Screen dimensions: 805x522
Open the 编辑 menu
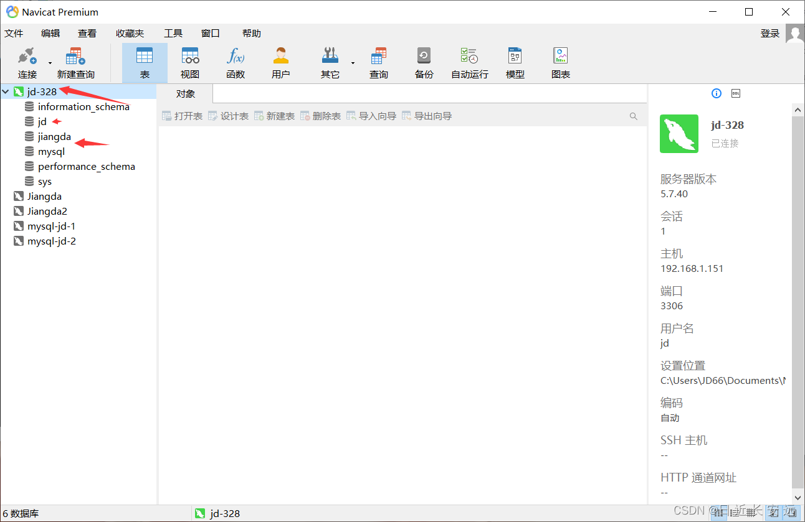pyautogui.click(x=50, y=34)
